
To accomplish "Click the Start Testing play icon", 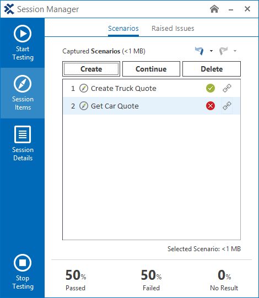I will pyautogui.click(x=23, y=34).
